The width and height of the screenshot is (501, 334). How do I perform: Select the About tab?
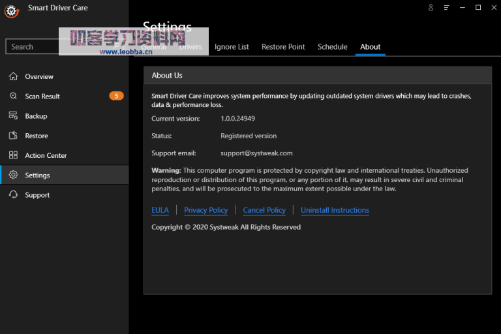click(371, 47)
